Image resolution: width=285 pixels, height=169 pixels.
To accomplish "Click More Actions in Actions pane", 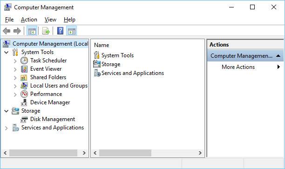I will click(x=238, y=67).
